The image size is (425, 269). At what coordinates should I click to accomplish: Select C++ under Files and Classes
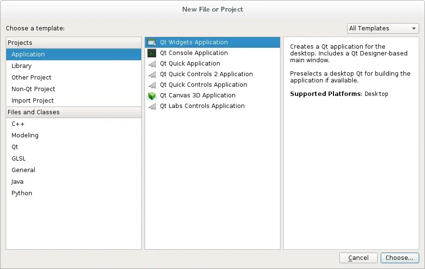18,124
